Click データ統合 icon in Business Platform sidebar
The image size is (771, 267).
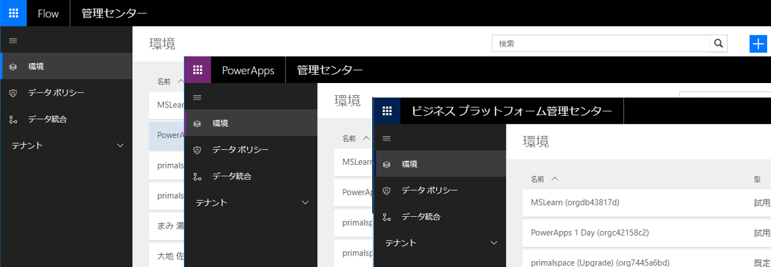[x=386, y=217]
